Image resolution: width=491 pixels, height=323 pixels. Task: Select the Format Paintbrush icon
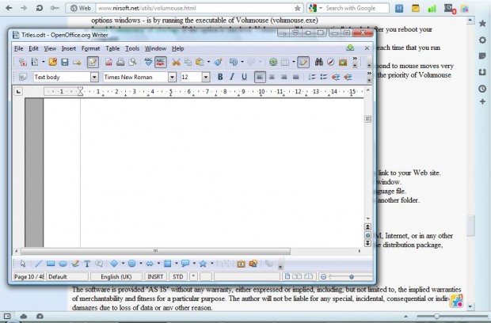tap(218, 62)
